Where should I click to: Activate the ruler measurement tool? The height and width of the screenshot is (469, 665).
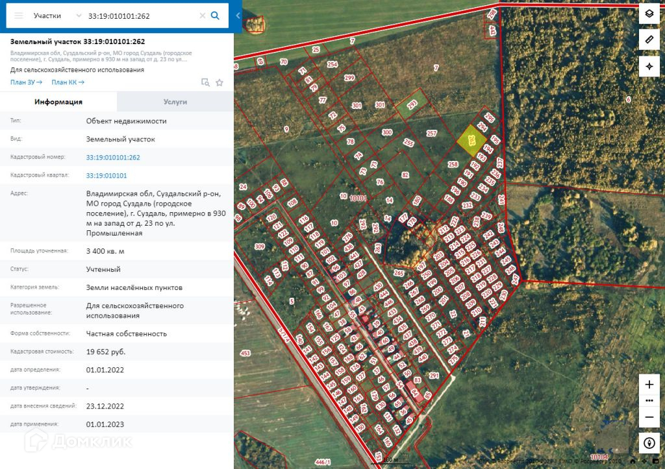tap(649, 40)
